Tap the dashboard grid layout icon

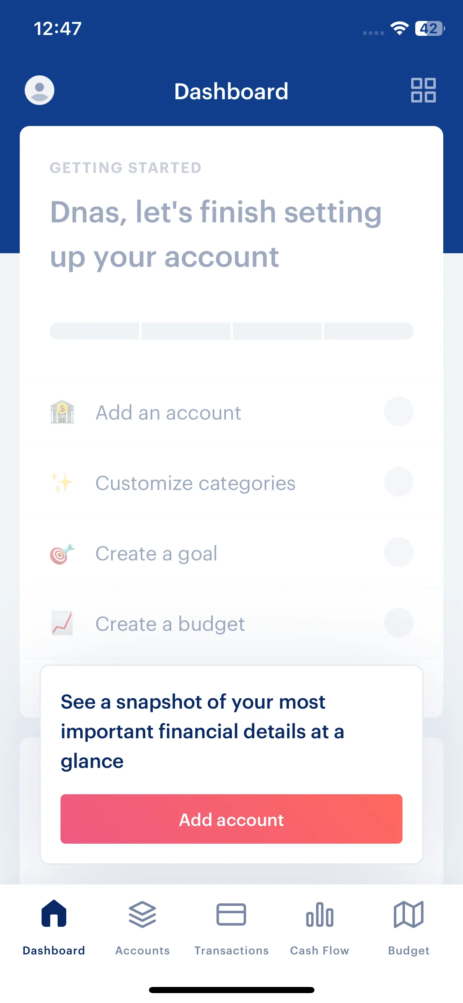423,90
